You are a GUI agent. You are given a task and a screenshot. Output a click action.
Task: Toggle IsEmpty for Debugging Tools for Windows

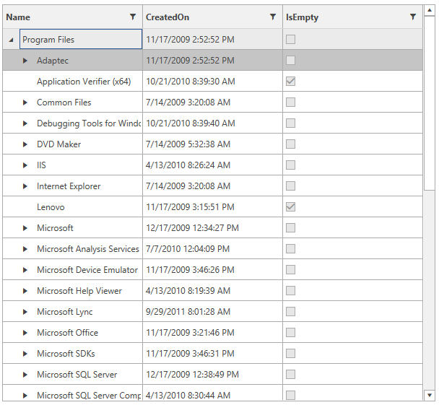click(x=290, y=123)
